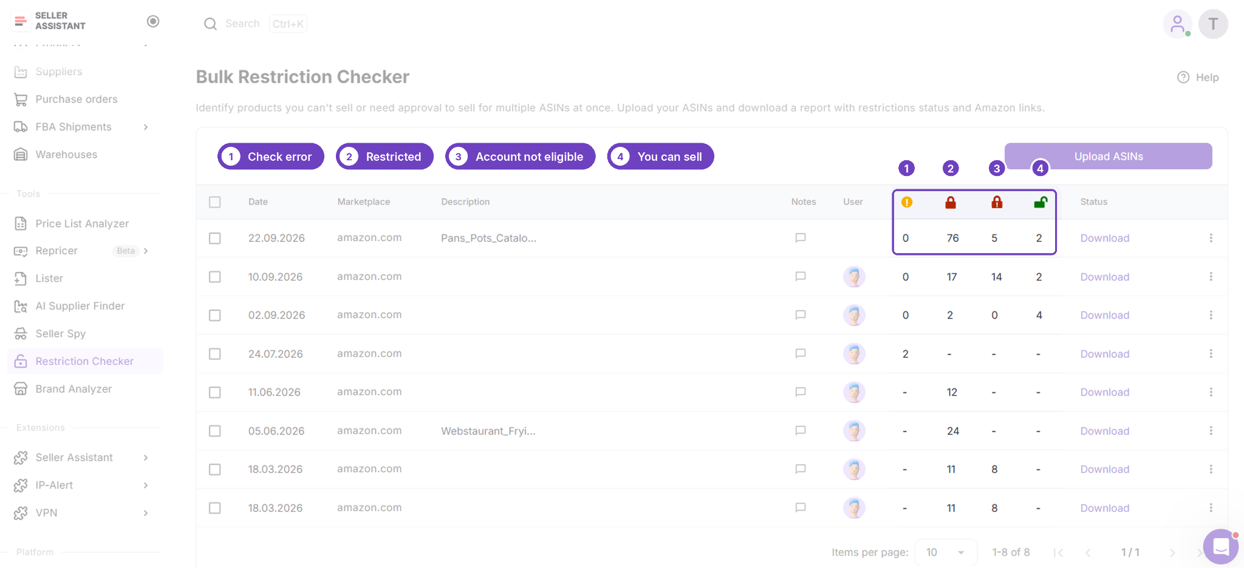The image size is (1244, 568).
Task: Check the 22.09.2026 row checkbox
Action: coord(215,238)
